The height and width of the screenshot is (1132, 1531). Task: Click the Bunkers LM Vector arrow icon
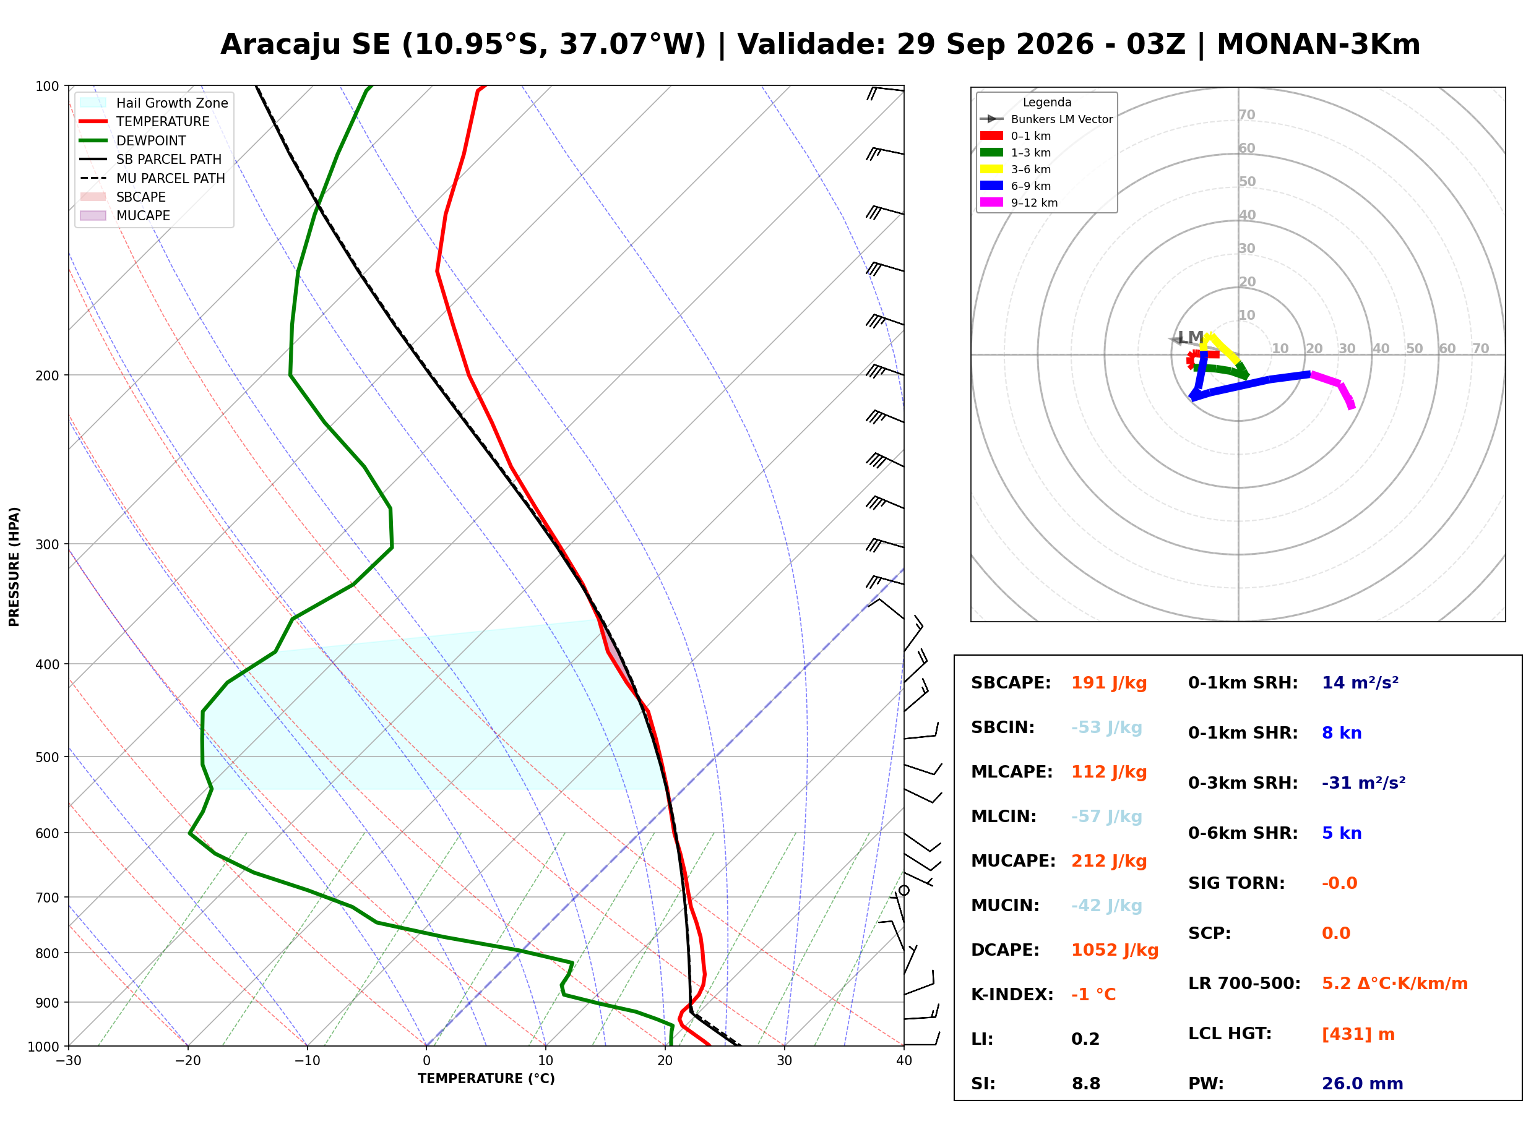[x=991, y=119]
